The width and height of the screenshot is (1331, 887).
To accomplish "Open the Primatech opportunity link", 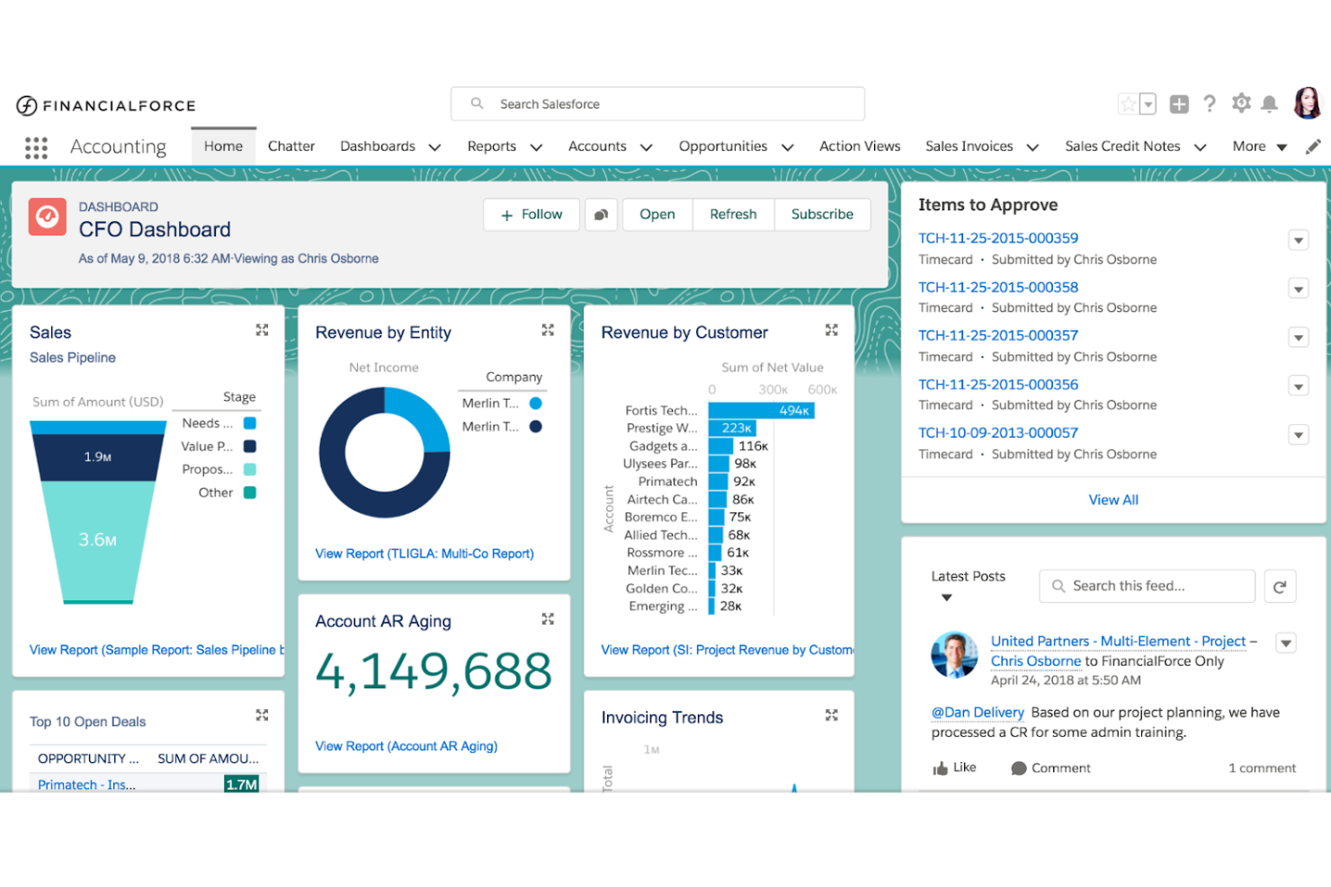I will (x=86, y=785).
